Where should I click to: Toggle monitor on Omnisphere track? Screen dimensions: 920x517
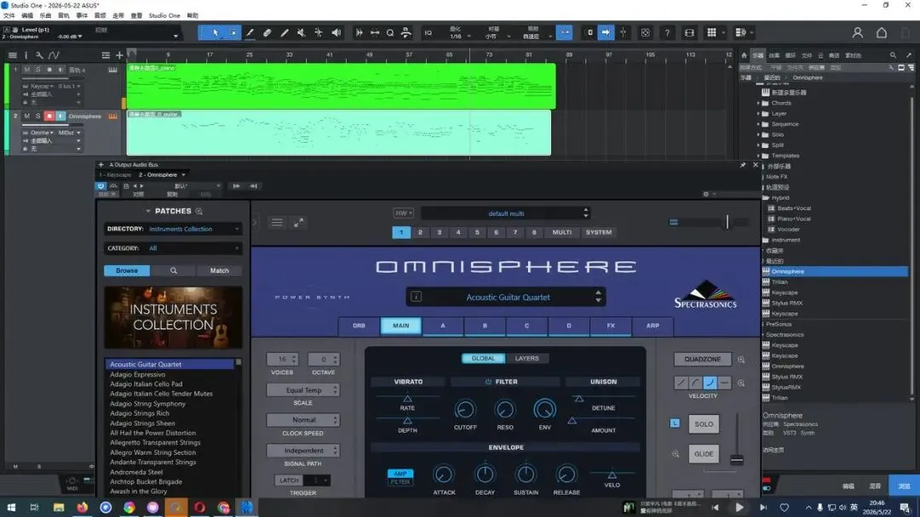[x=60, y=116]
